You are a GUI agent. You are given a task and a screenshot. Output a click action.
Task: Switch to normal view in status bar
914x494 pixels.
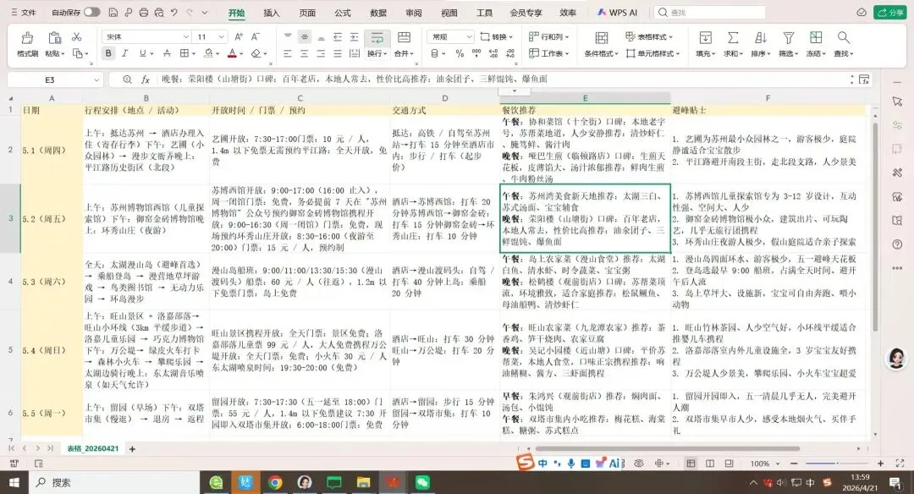coord(691,464)
